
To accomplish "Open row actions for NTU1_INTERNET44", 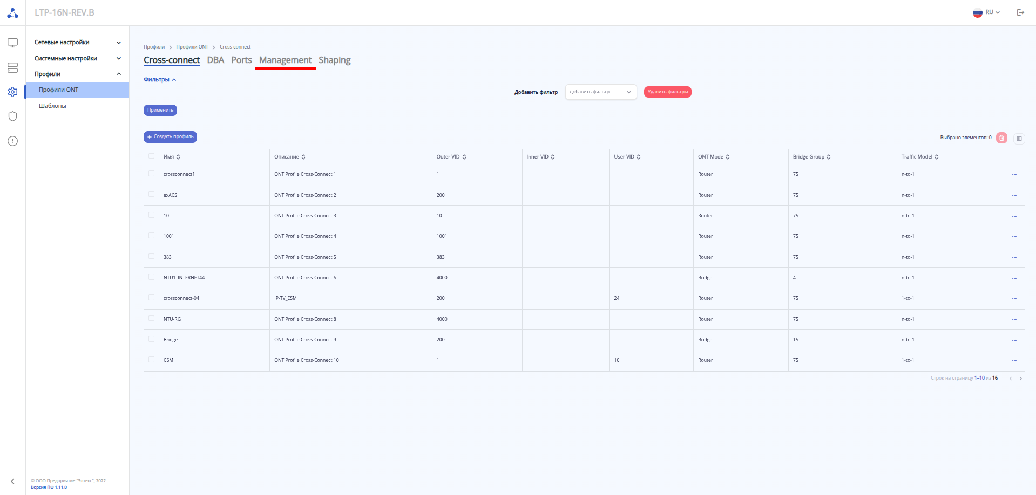I will click(1014, 278).
